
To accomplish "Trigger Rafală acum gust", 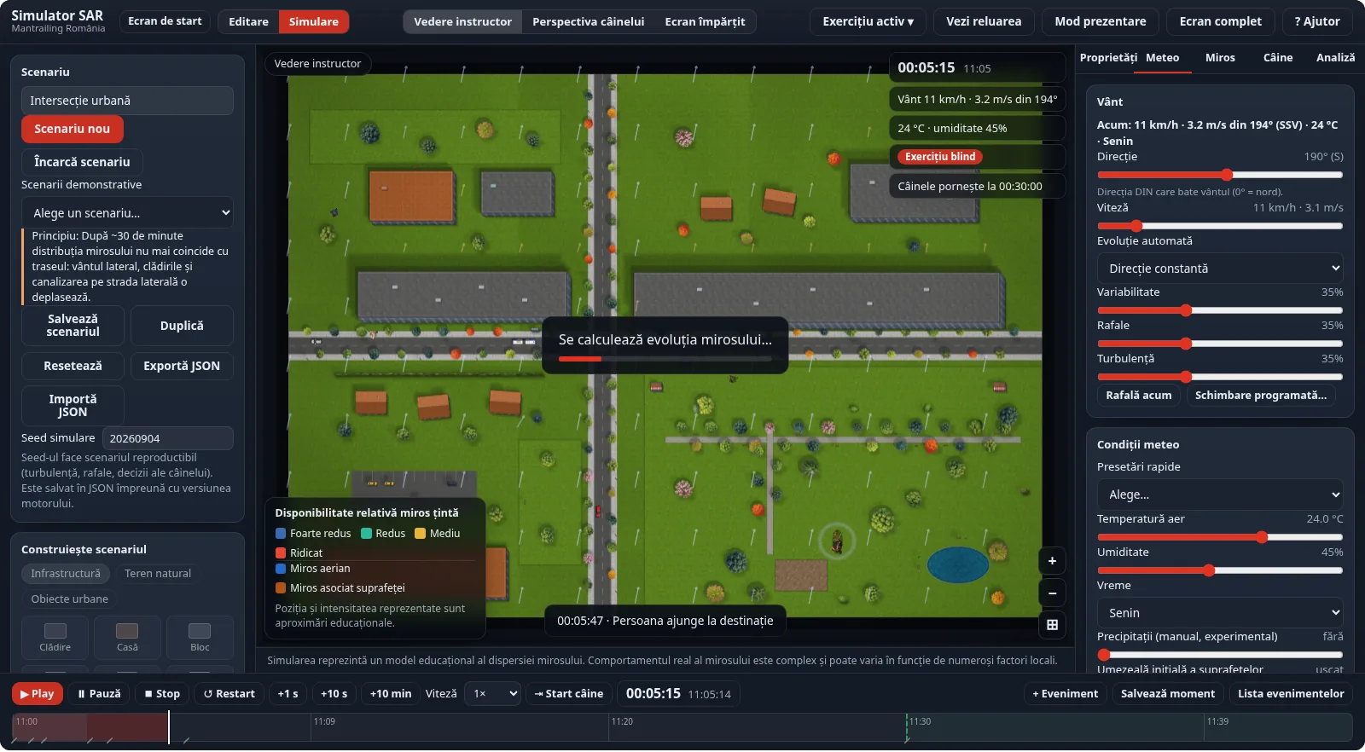I will coord(1138,396).
